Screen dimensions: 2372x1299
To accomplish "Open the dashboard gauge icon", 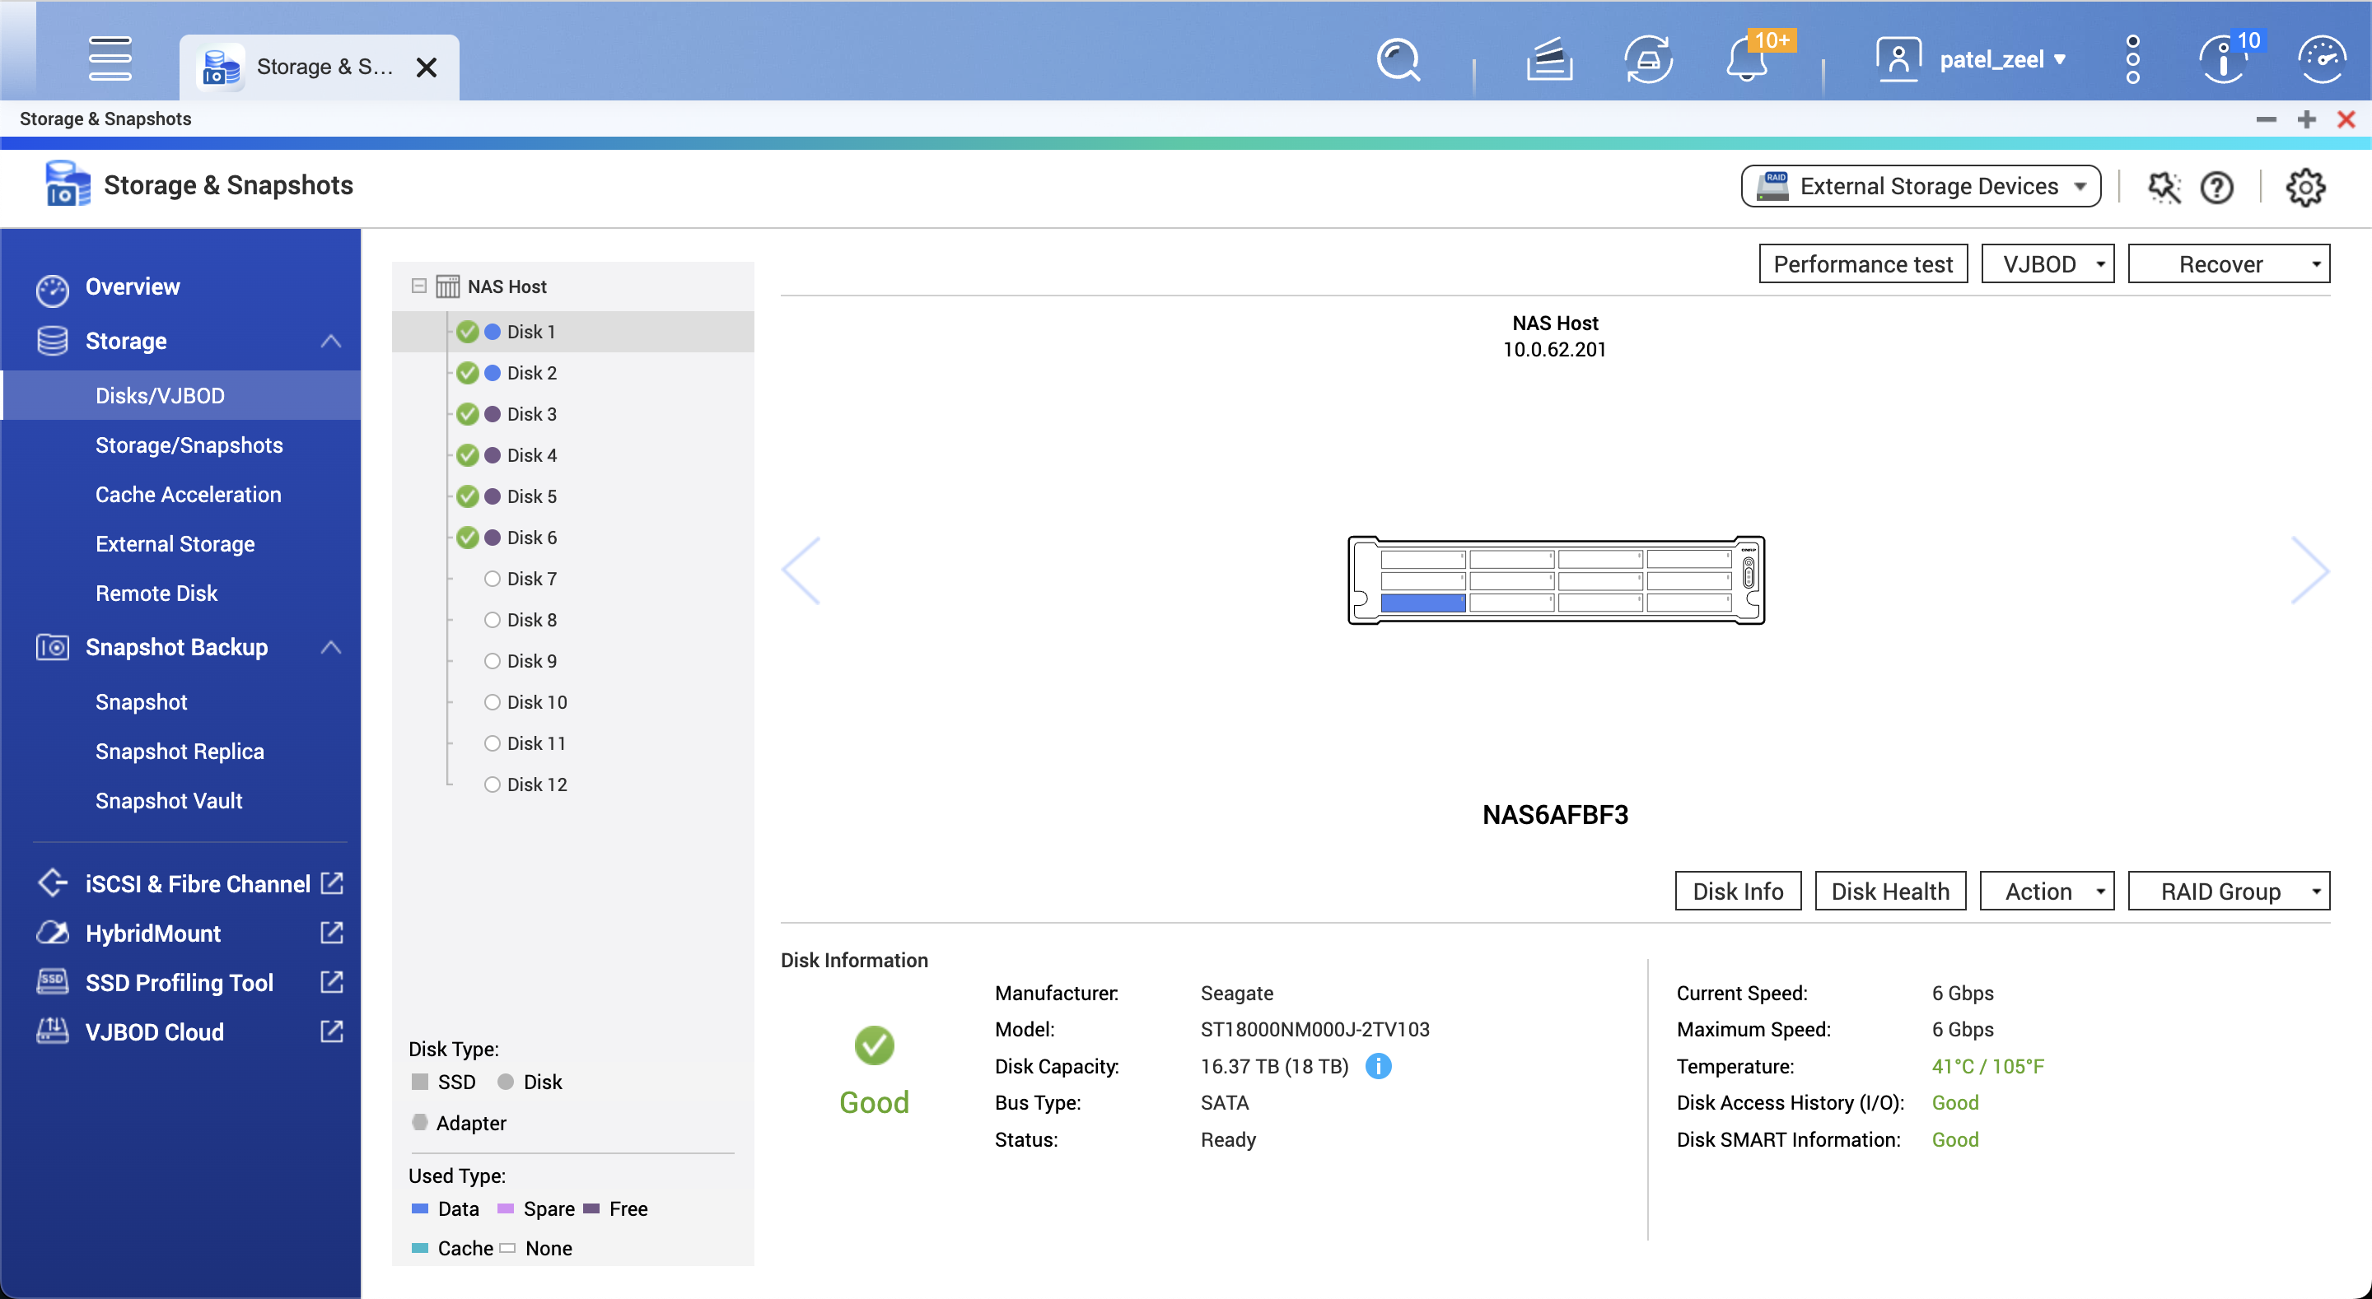I will [x=2322, y=60].
